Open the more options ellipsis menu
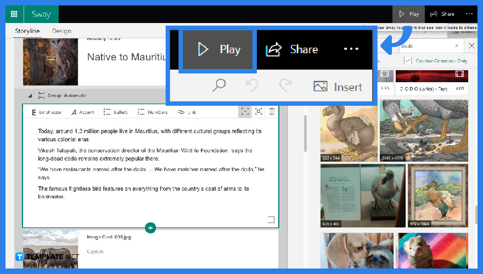The height and width of the screenshot is (274, 483). 469,14
